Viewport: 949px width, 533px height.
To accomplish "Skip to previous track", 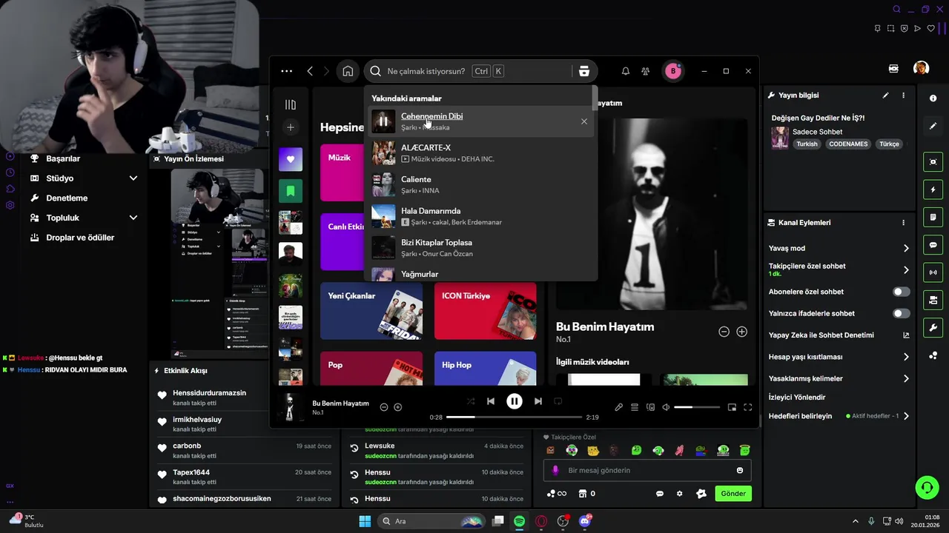I will click(491, 401).
